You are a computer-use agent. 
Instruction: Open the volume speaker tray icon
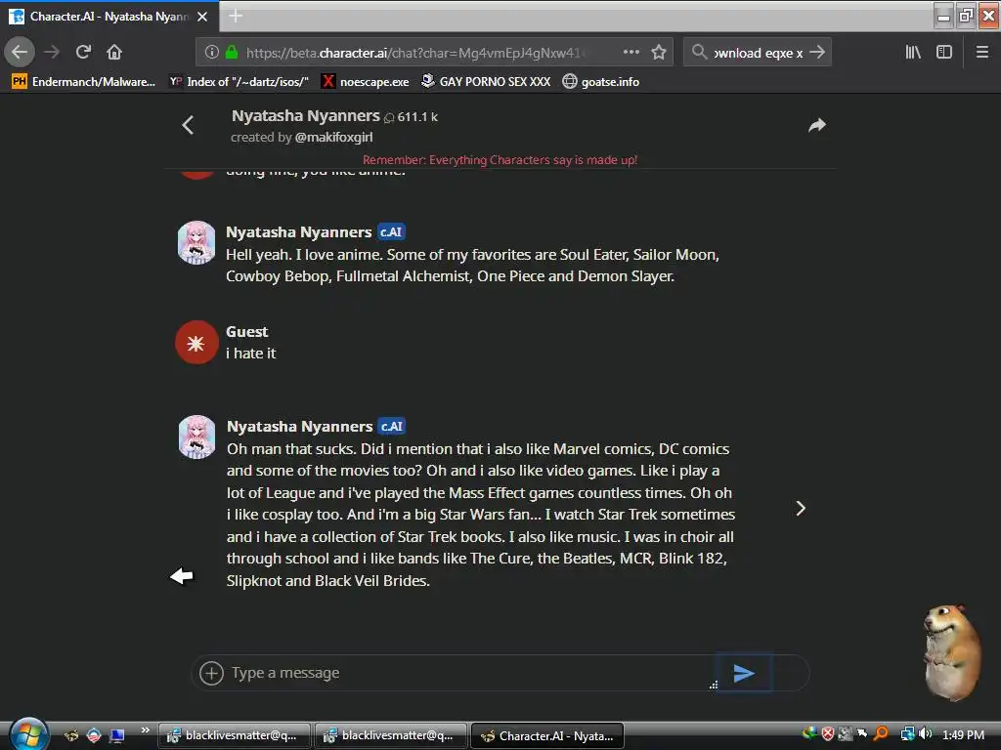[926, 734]
